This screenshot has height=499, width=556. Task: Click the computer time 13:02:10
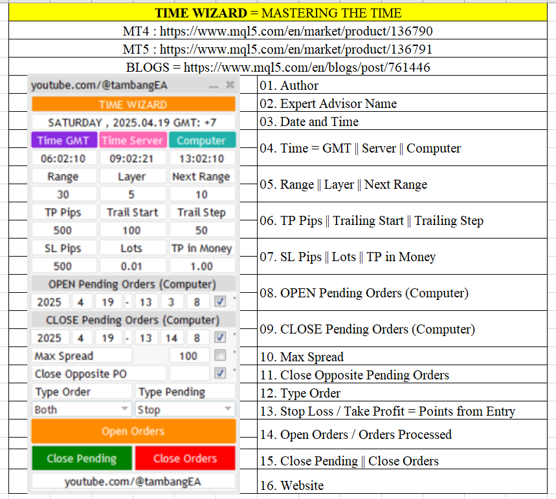point(202,158)
